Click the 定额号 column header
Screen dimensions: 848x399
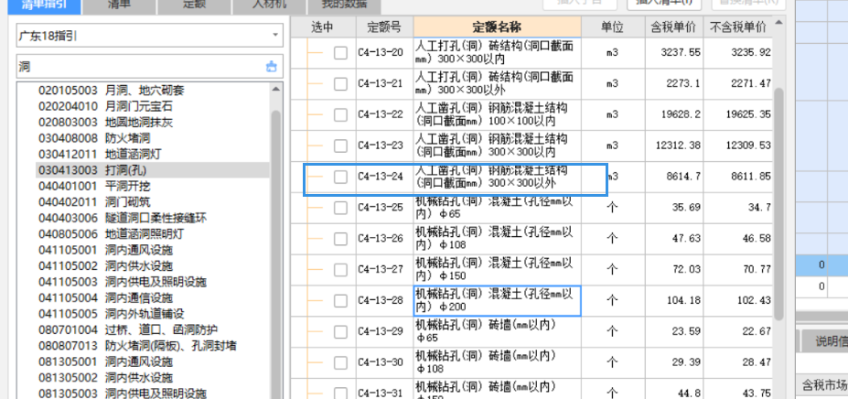(384, 27)
